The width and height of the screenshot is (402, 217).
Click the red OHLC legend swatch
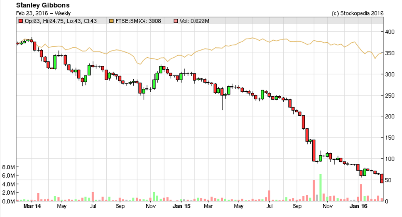coord(21,21)
